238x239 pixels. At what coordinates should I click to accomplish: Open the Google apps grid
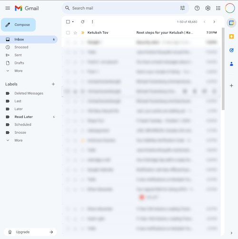[x=218, y=8]
